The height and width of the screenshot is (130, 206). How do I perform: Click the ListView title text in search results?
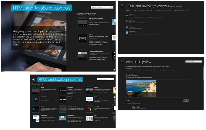pos(130,20)
